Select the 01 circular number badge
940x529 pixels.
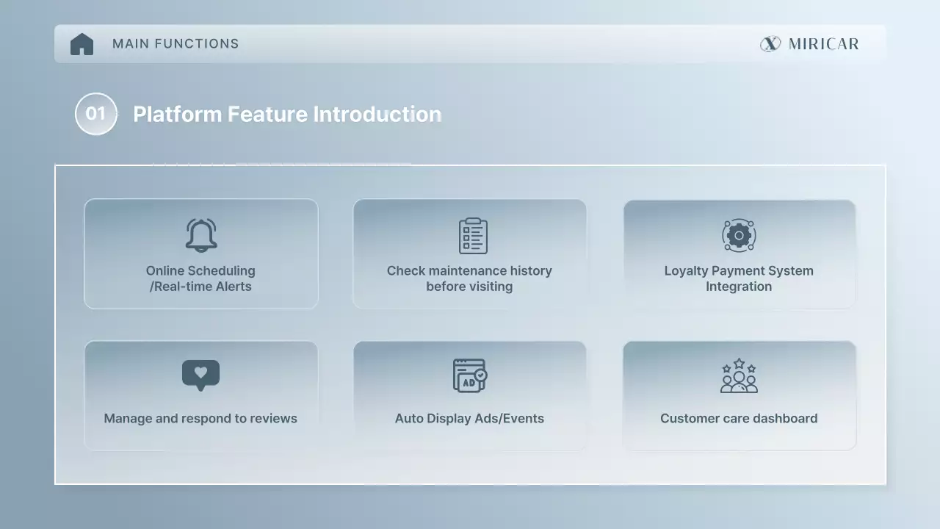coord(95,114)
